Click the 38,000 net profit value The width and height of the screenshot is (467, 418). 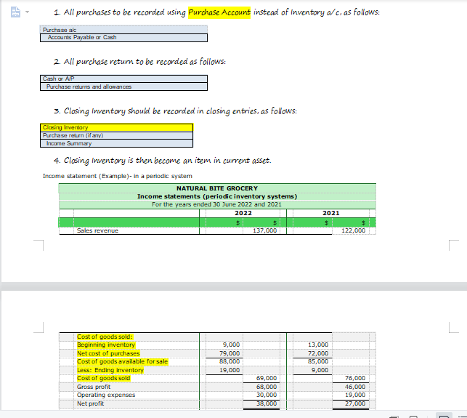pos(267,403)
